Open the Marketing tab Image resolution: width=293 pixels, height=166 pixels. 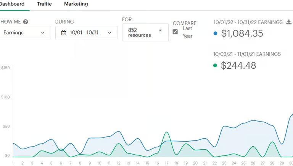[76, 4]
